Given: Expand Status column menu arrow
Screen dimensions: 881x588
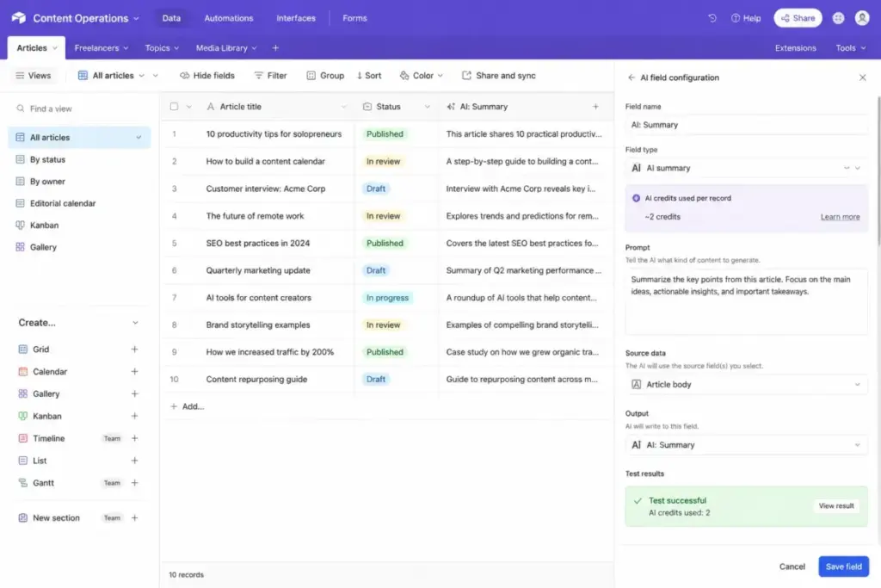Looking at the screenshot, I should (x=427, y=106).
